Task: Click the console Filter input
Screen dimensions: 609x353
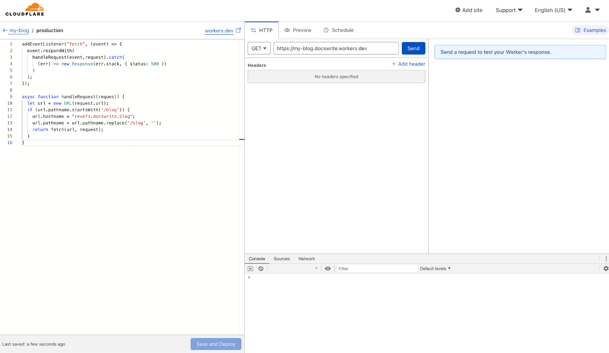Action: pos(377,268)
